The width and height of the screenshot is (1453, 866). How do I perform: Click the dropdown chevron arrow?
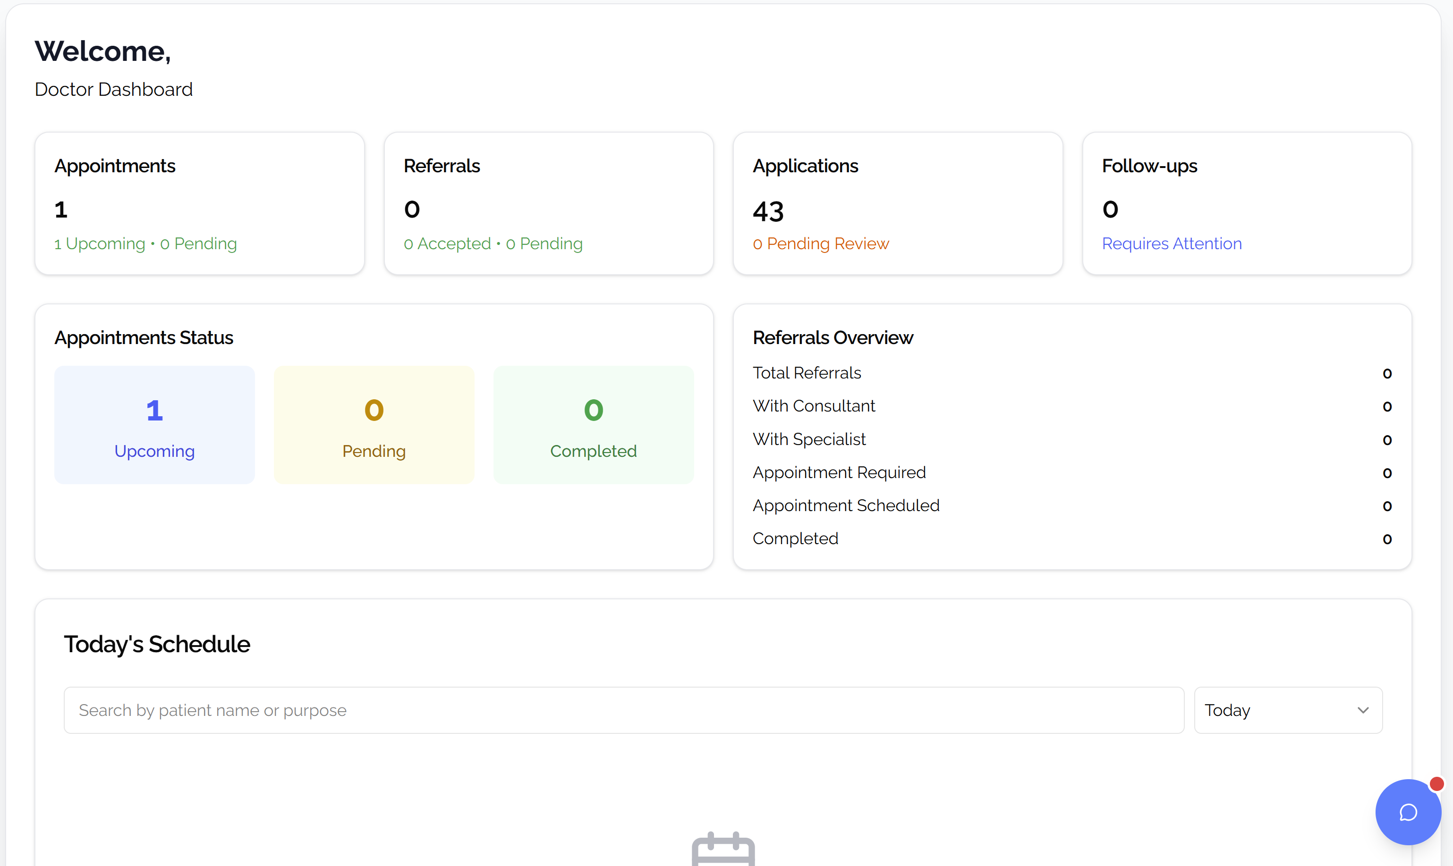pos(1363,710)
